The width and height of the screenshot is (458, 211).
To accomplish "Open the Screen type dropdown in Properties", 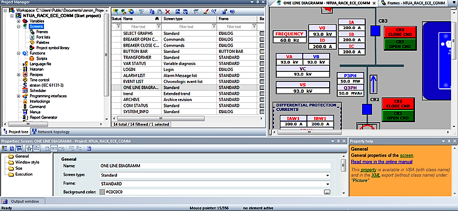I will tap(328, 176).
